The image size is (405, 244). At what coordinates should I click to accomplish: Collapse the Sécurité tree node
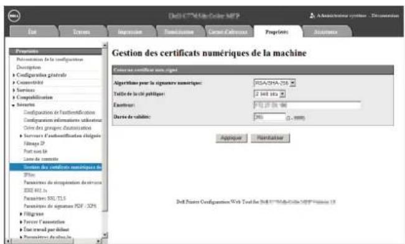click(x=14, y=105)
